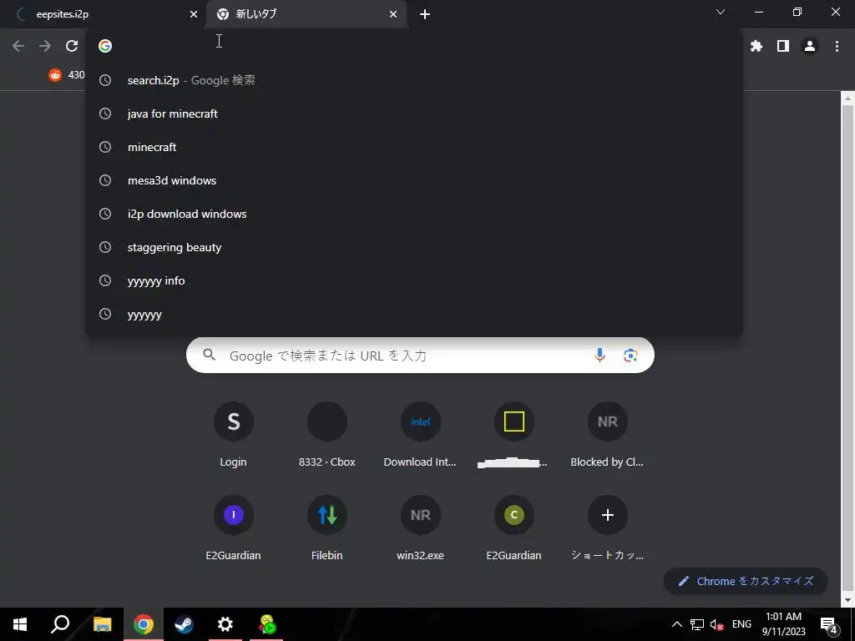This screenshot has height=641, width=855.
Task: Click the Reddit bookmark icon
Action: (x=55, y=74)
